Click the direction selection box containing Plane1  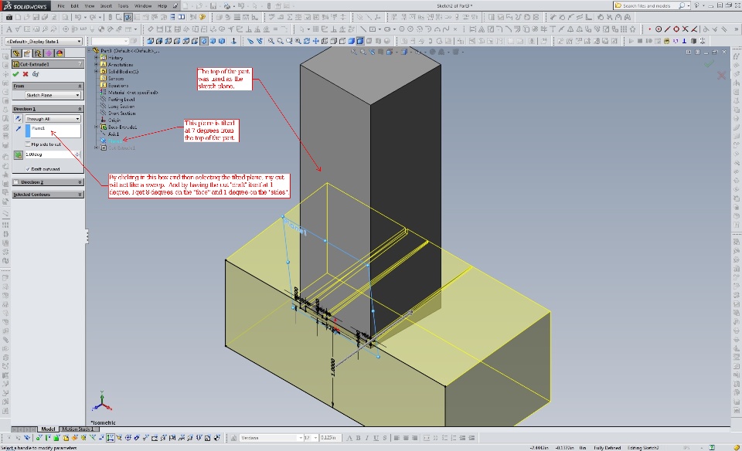53,131
